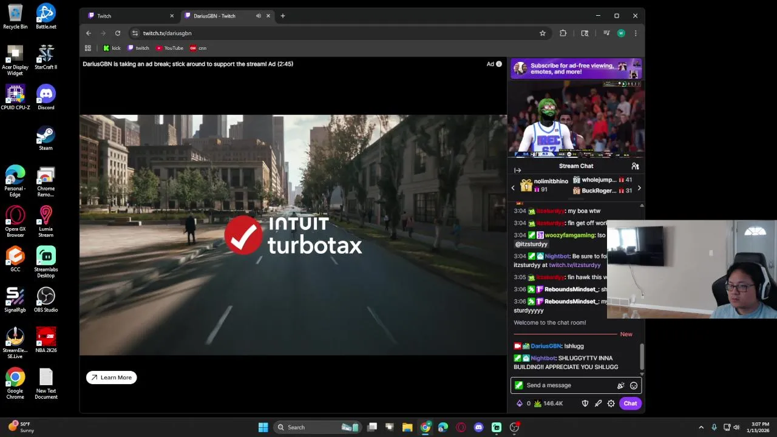Open channel points balance 146.4K

point(548,404)
